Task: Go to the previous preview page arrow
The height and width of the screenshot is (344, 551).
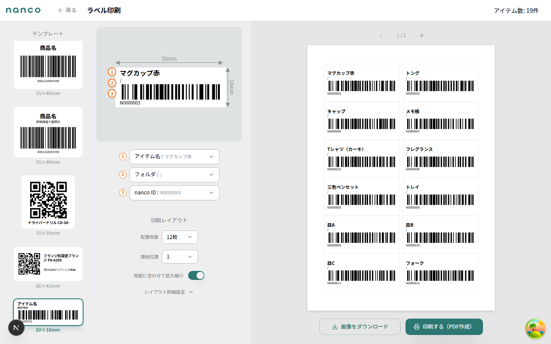Action: coord(381,35)
